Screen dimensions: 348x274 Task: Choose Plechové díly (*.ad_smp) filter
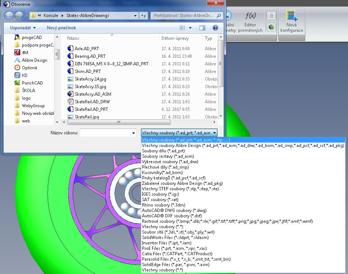pyautogui.click(x=243, y=167)
